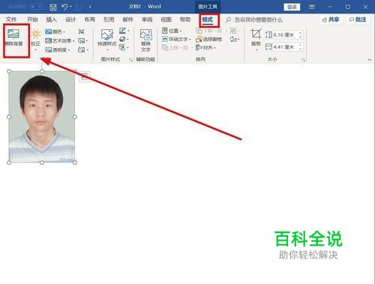Open the Picture Styles (图片样式) dialog launcher
The width and height of the screenshot is (375, 284).
[130, 60]
